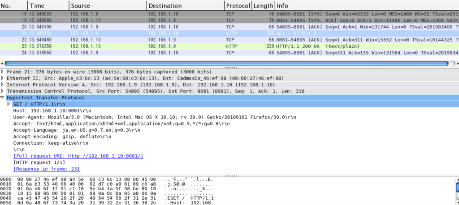Expand Transmission Control Protocol node
The height and width of the screenshot is (205, 459).
pyautogui.click(x=3, y=91)
